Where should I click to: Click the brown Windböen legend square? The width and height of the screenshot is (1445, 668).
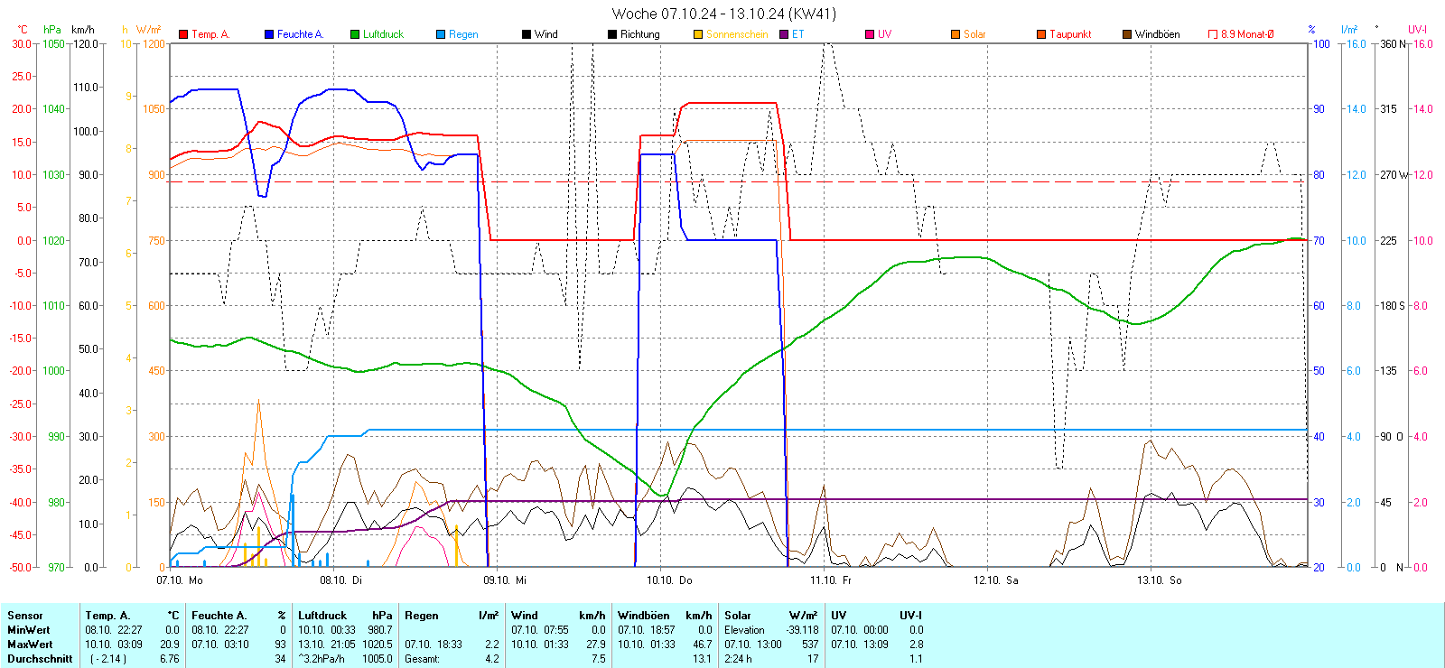click(1127, 34)
